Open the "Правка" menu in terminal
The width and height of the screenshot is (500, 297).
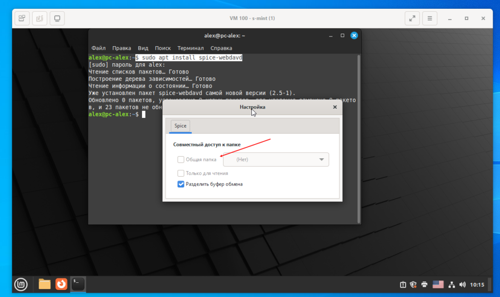(x=122, y=48)
